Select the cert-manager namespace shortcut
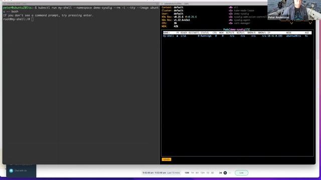This screenshot has height=180, width=321. tap(240, 23)
